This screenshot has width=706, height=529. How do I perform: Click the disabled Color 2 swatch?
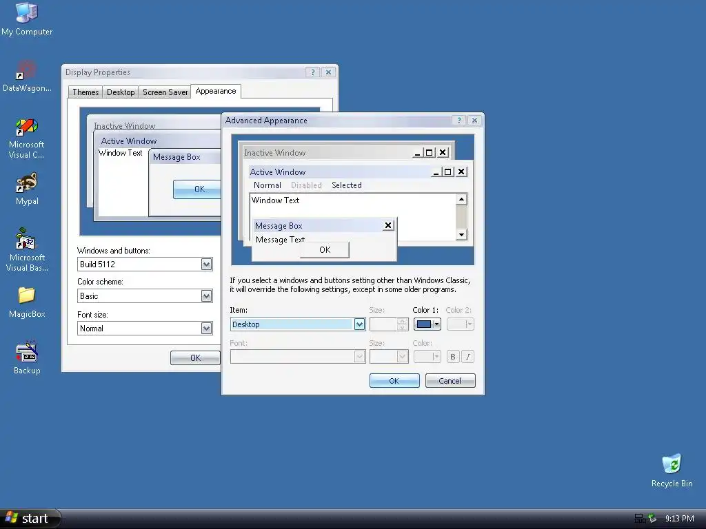[x=460, y=324]
